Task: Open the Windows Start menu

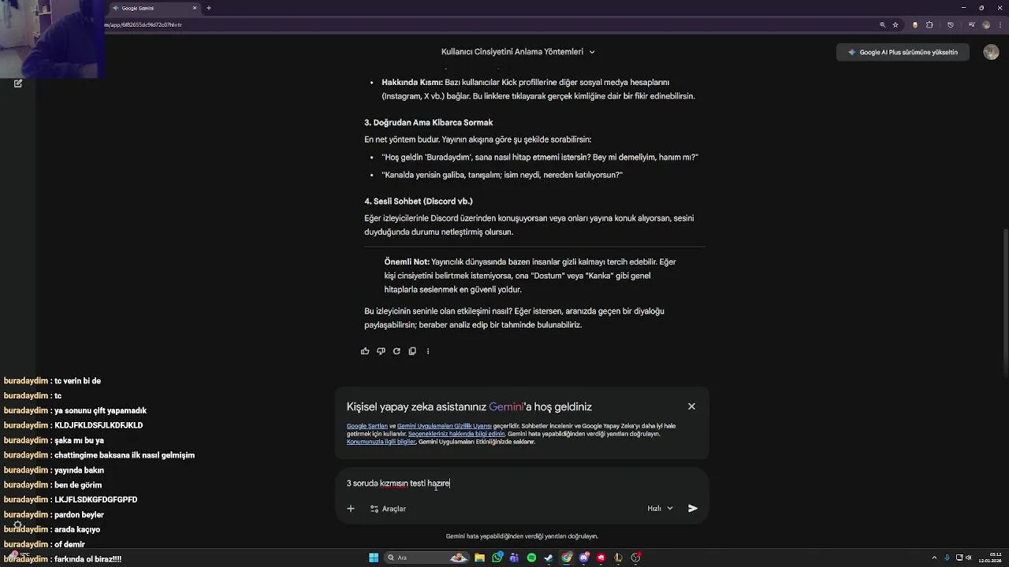Action: tap(374, 558)
